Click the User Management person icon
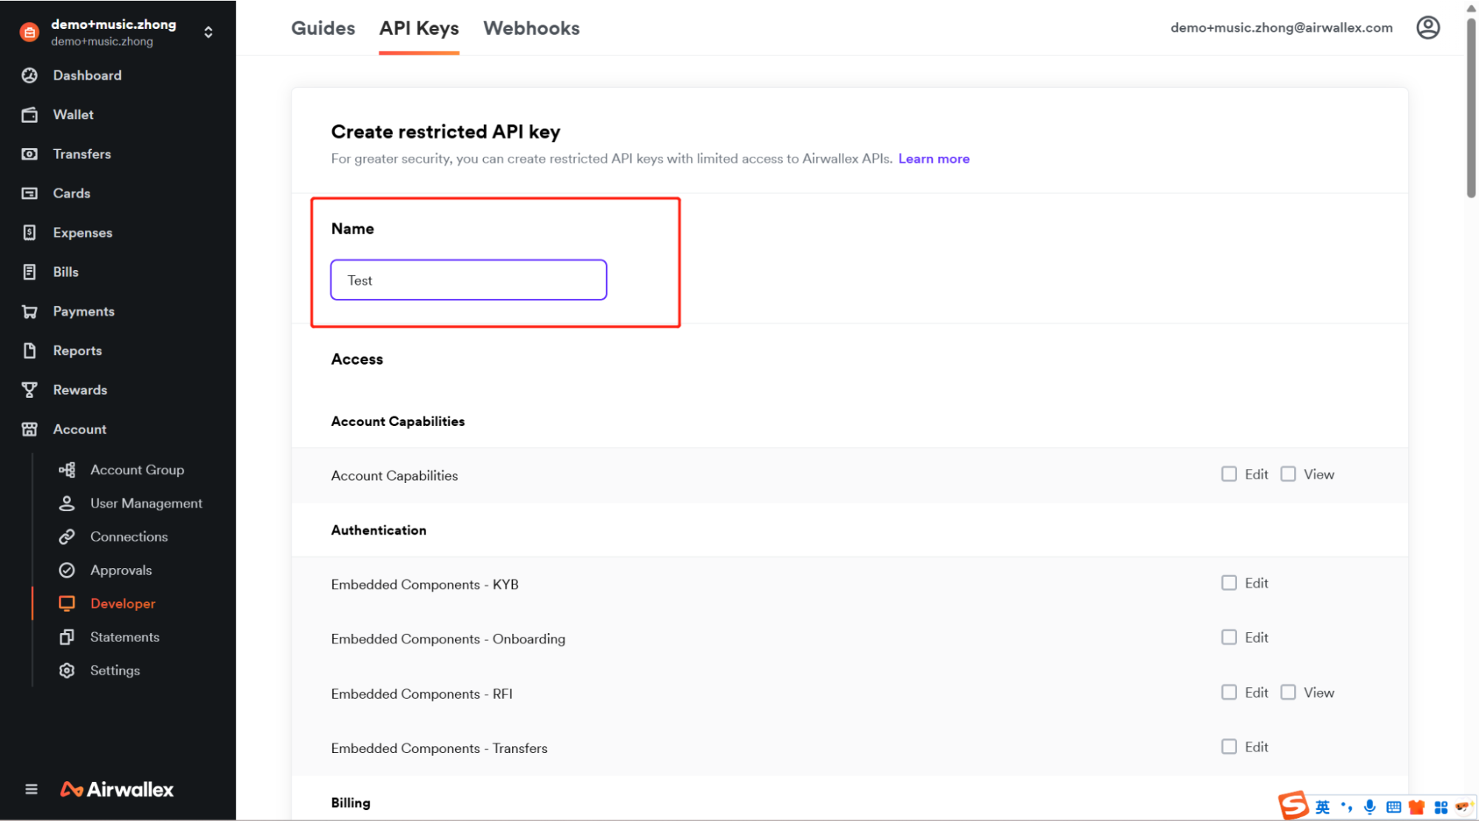 (x=67, y=503)
